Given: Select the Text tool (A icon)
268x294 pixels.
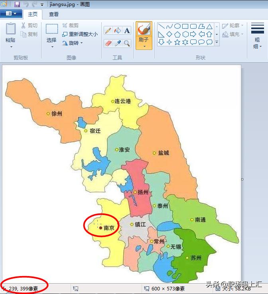Looking at the screenshot, I should 127,30.
